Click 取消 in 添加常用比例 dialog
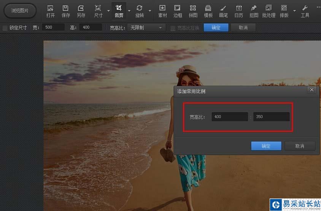This screenshot has width=321, height=211. click(x=300, y=146)
